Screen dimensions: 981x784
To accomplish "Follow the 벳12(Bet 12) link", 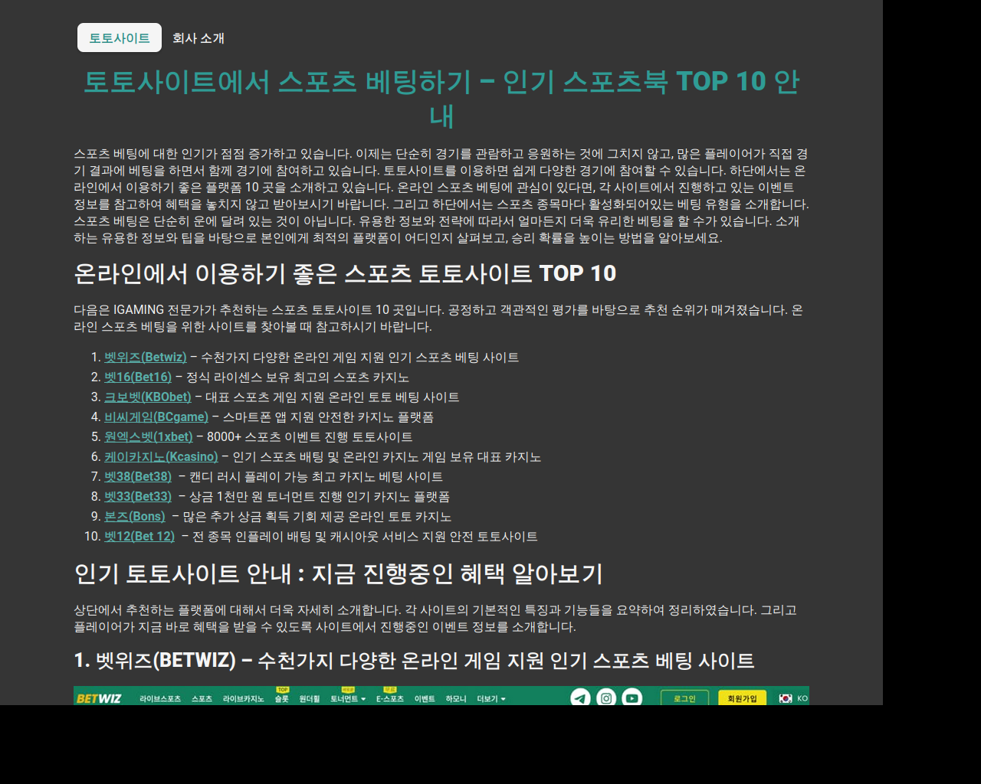I will tap(139, 537).
